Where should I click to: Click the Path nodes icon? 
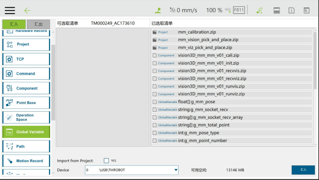coord(10,146)
